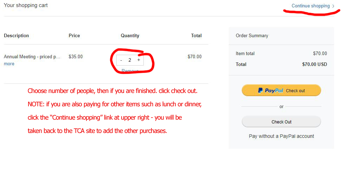345x174 pixels.
Task: Click the Item total amount in summary
Action: pos(320,53)
